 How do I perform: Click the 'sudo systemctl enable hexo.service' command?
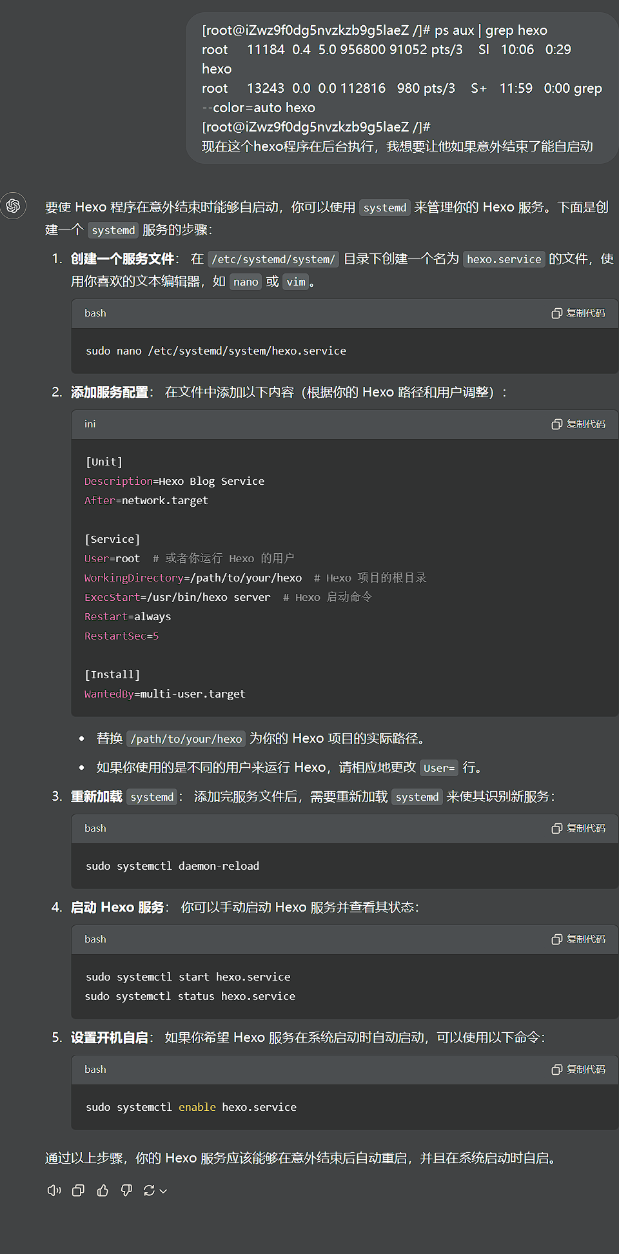[x=191, y=1107]
